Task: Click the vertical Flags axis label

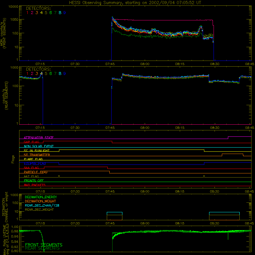Action: [13, 159]
